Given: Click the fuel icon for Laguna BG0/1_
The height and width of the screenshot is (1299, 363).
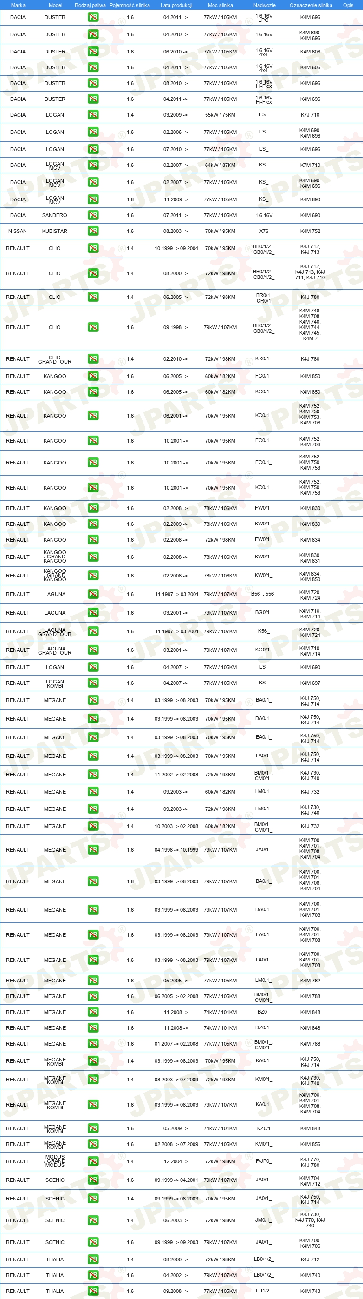Looking at the screenshot, I should [x=93, y=613].
